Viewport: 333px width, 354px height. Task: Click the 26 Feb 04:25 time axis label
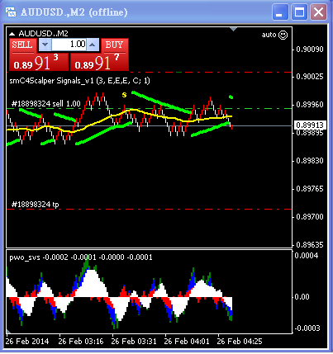[240, 342]
